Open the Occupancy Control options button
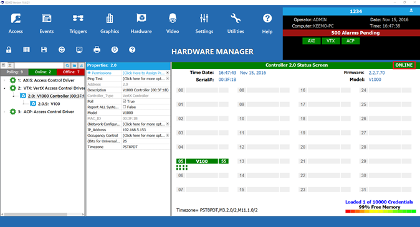The height and width of the screenshot is (227, 420). point(168,136)
